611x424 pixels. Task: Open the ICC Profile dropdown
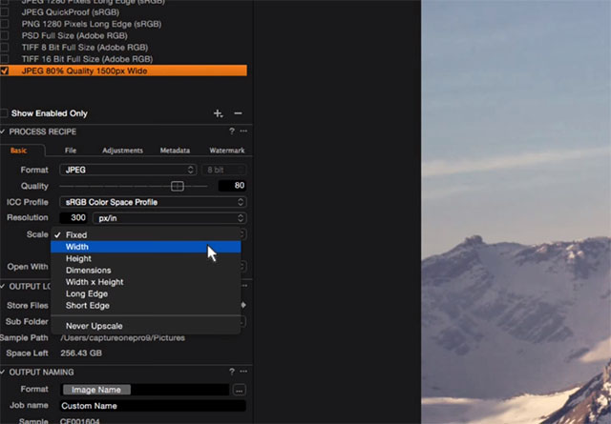(153, 202)
